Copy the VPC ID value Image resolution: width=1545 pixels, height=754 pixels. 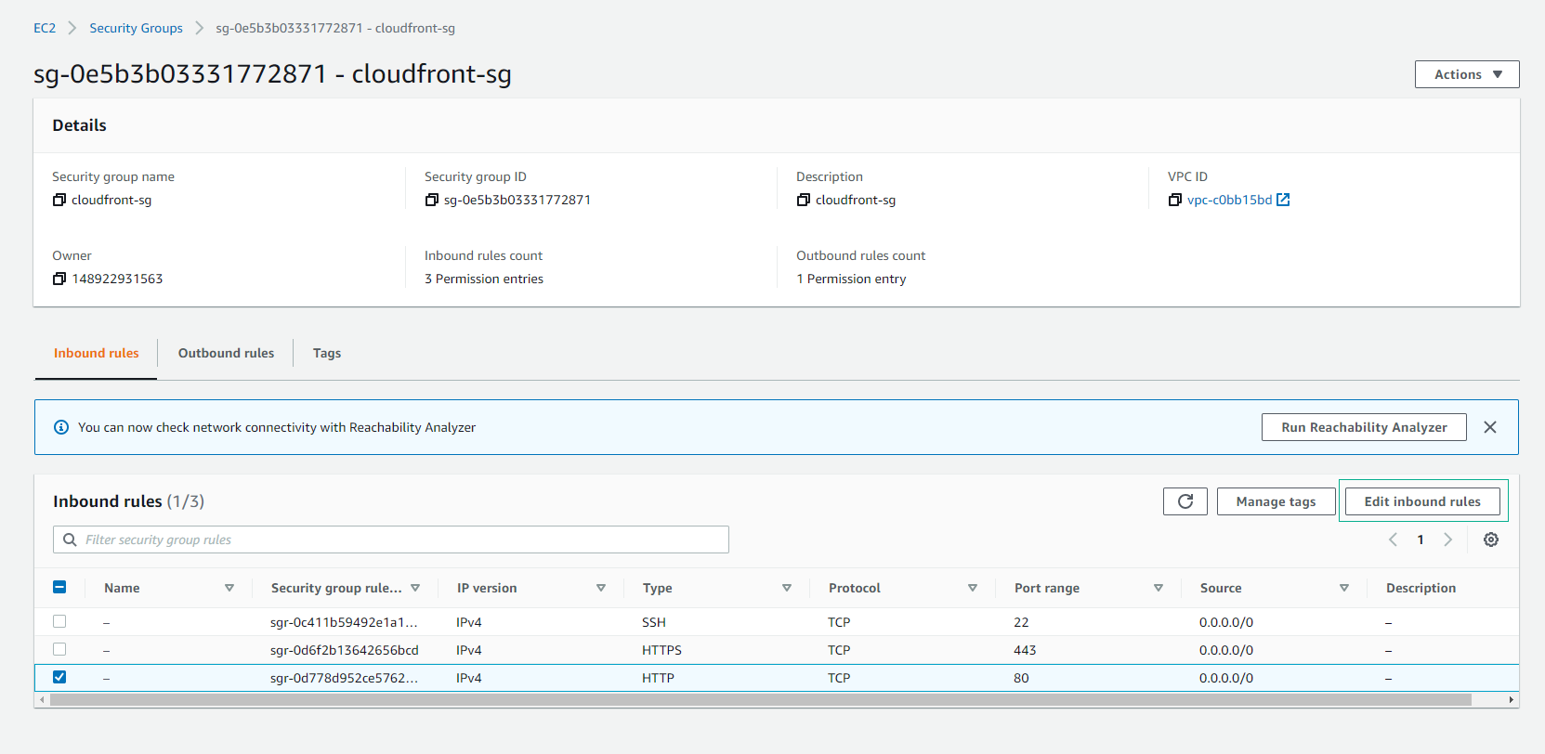click(x=1174, y=200)
